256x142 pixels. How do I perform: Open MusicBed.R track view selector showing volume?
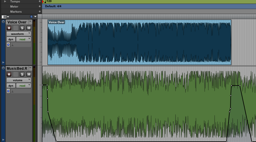(19, 80)
